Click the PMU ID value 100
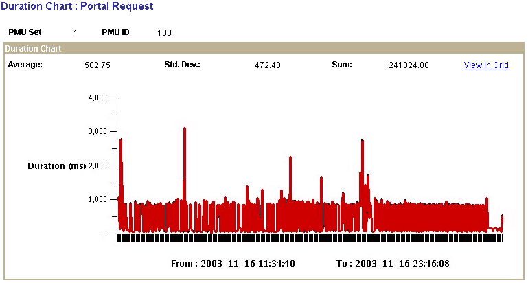The width and height of the screenshot is (528, 283). click(x=164, y=32)
